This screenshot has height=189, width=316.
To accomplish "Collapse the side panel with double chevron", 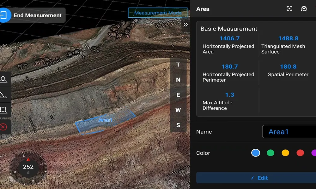I will point(185,25).
